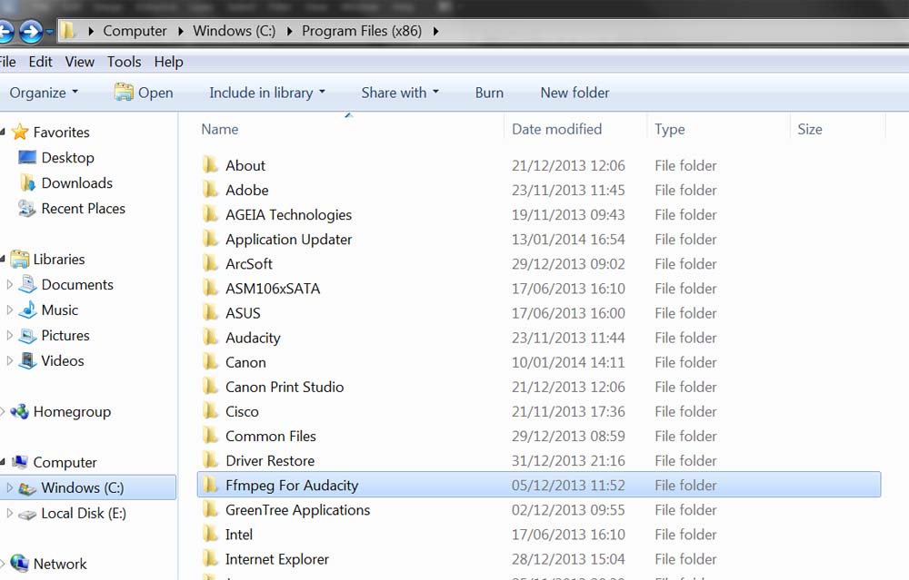Open the Organize dropdown menu
The height and width of the screenshot is (580, 909).
44,93
